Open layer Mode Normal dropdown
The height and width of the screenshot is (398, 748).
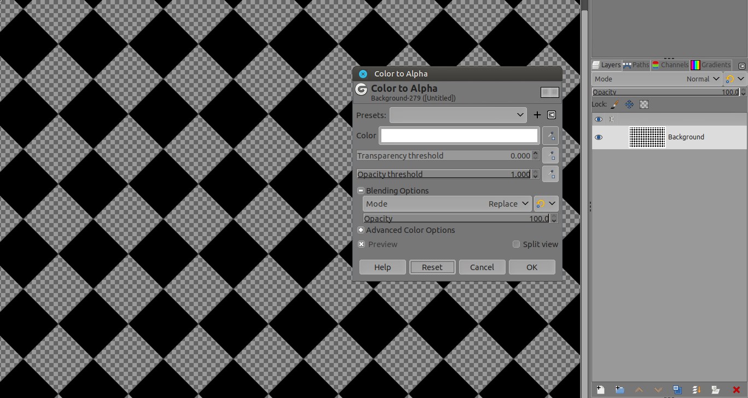click(657, 79)
